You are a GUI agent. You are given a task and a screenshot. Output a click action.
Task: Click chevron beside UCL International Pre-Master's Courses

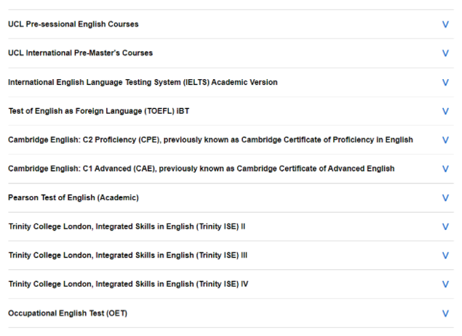tap(445, 53)
